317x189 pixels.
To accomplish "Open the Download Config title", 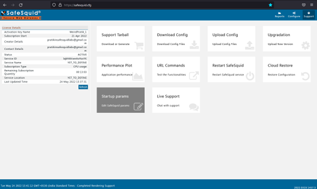I will pos(172,35).
